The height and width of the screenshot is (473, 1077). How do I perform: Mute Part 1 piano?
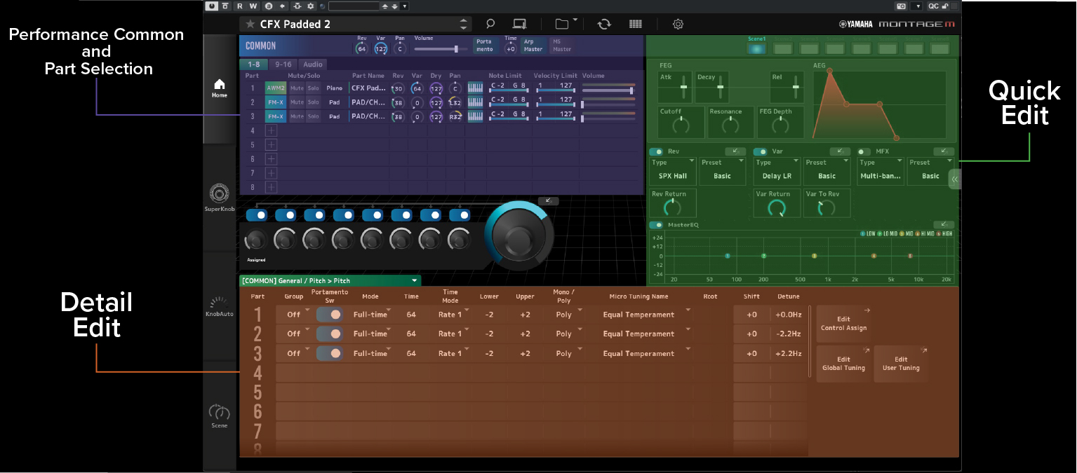(x=297, y=88)
